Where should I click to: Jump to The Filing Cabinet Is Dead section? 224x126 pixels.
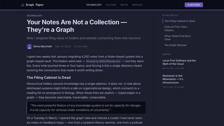click(179, 21)
